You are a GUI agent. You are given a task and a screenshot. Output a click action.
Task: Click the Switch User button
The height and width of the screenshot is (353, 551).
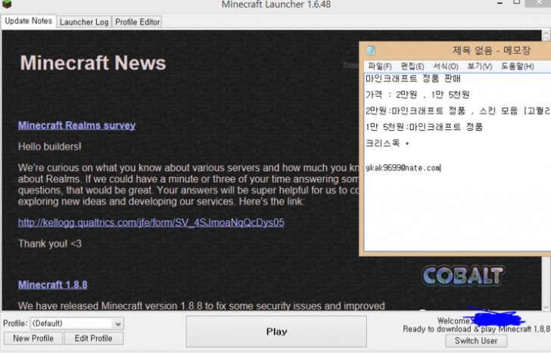coord(476,341)
